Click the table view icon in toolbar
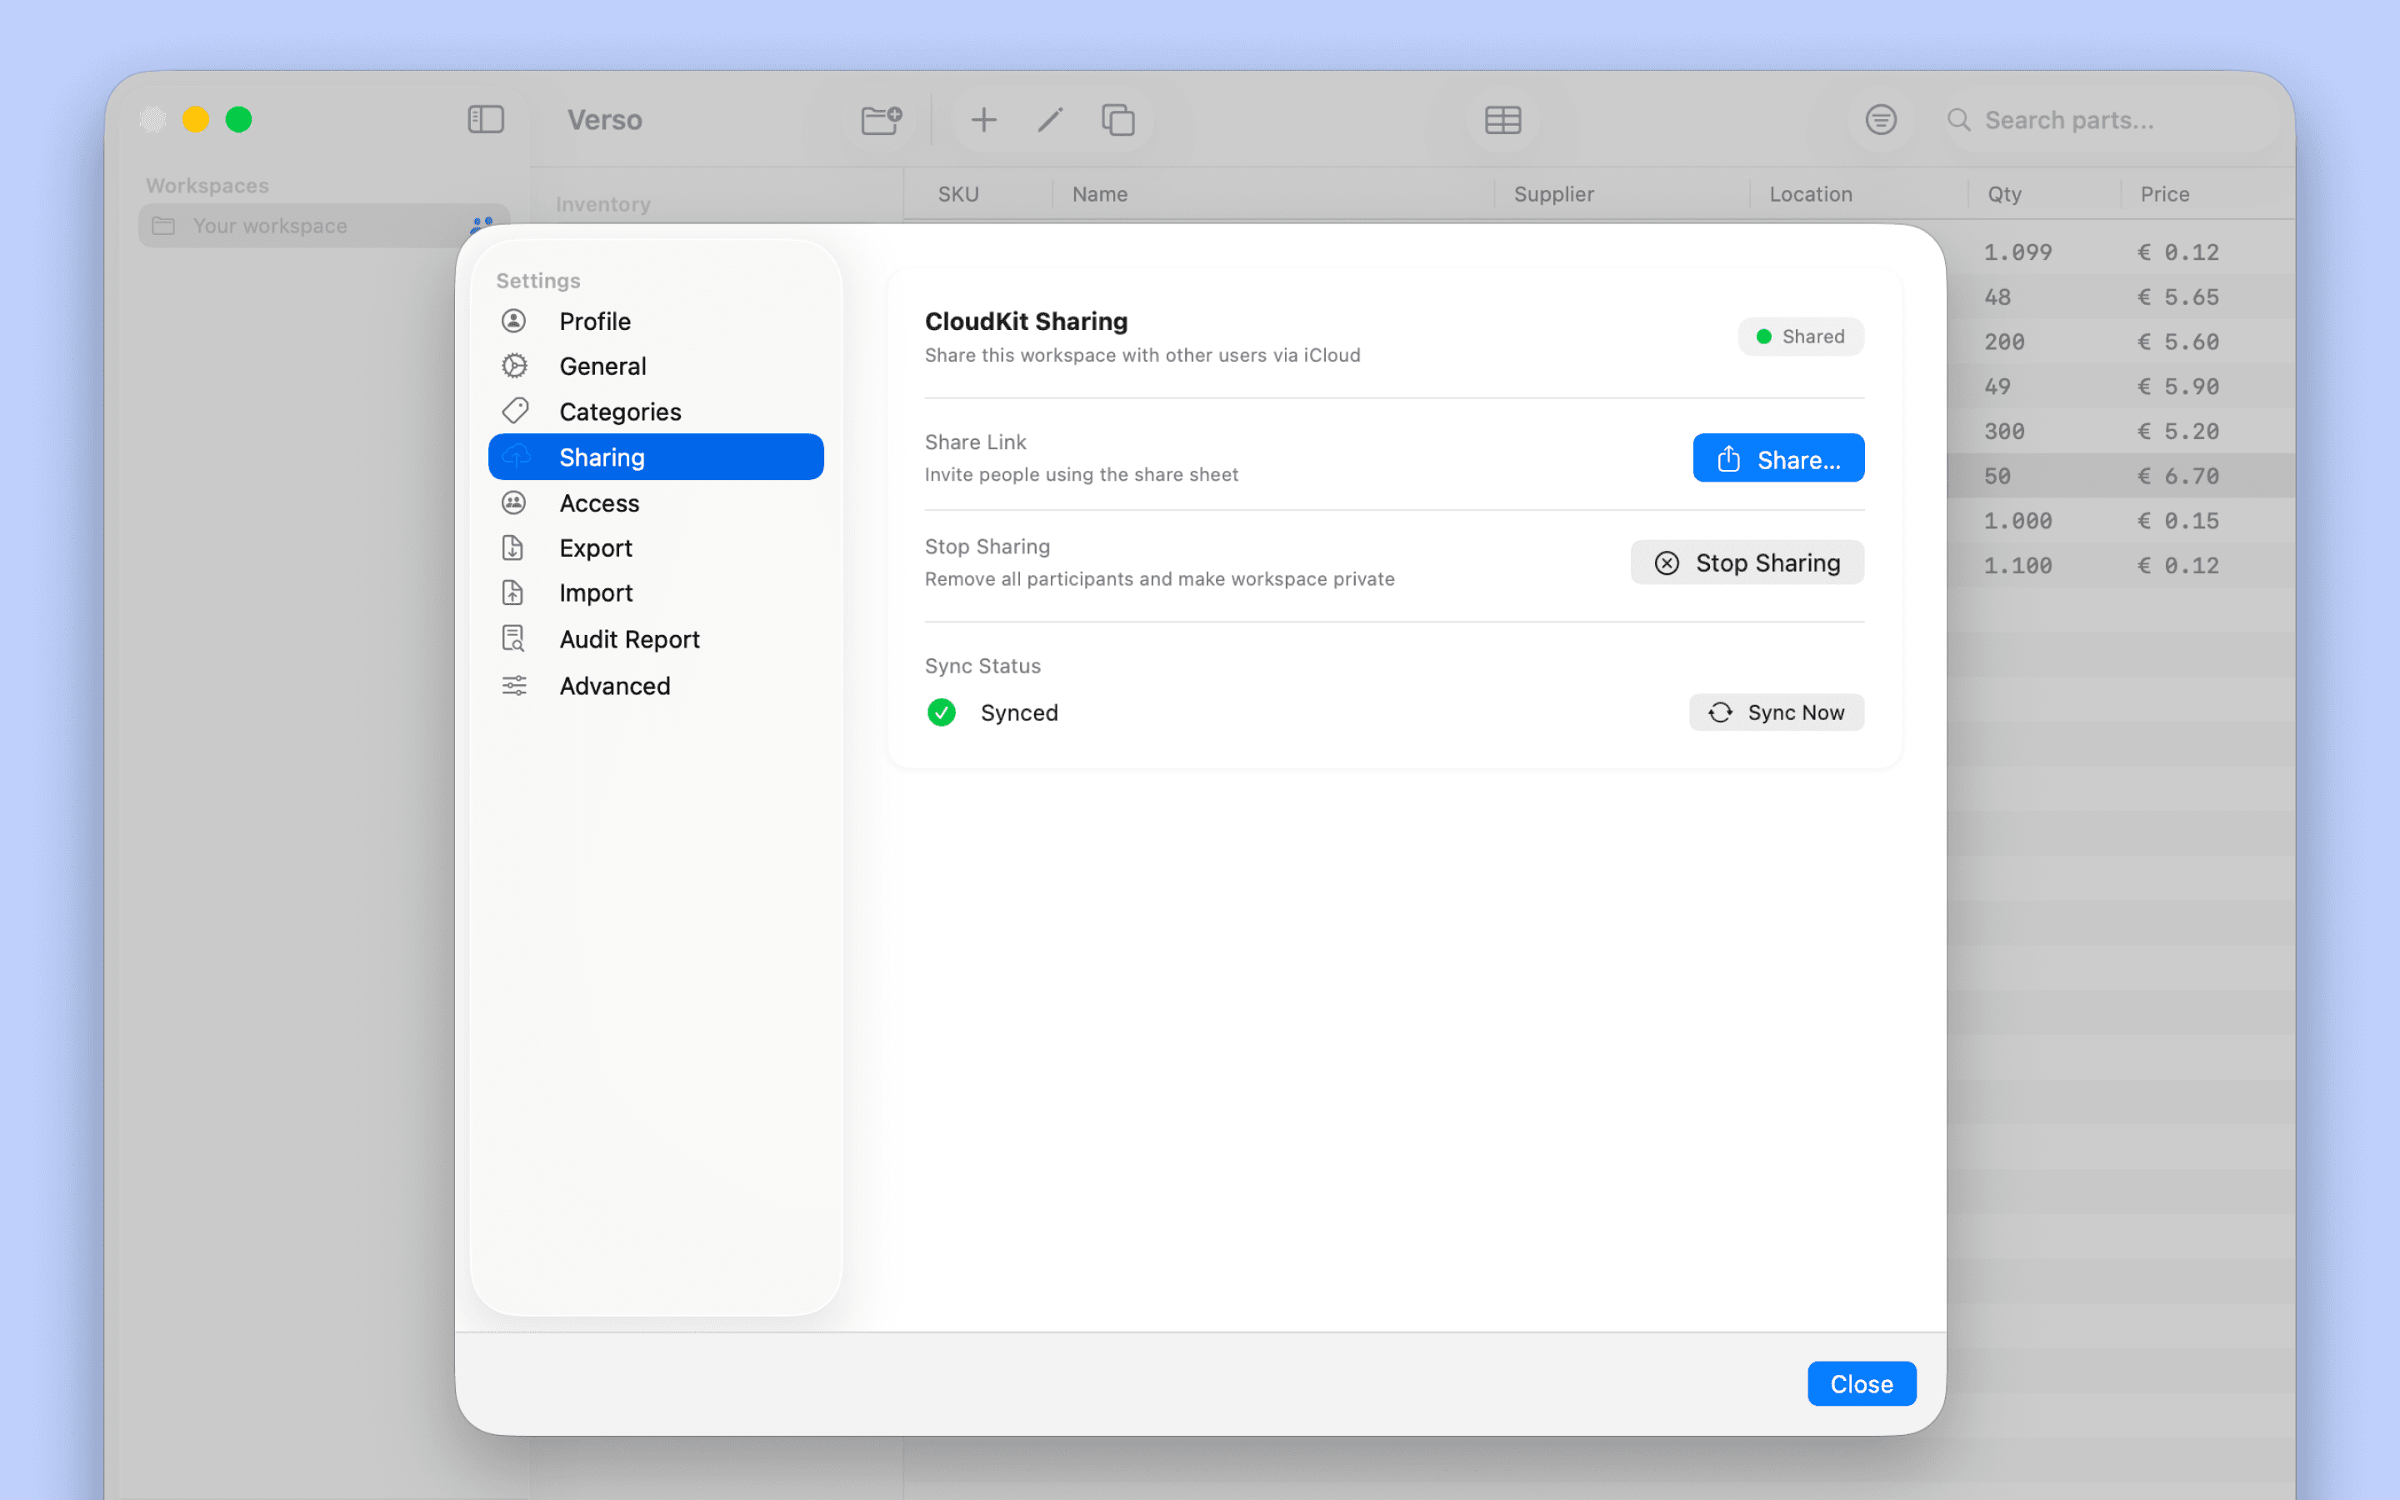 1502,120
